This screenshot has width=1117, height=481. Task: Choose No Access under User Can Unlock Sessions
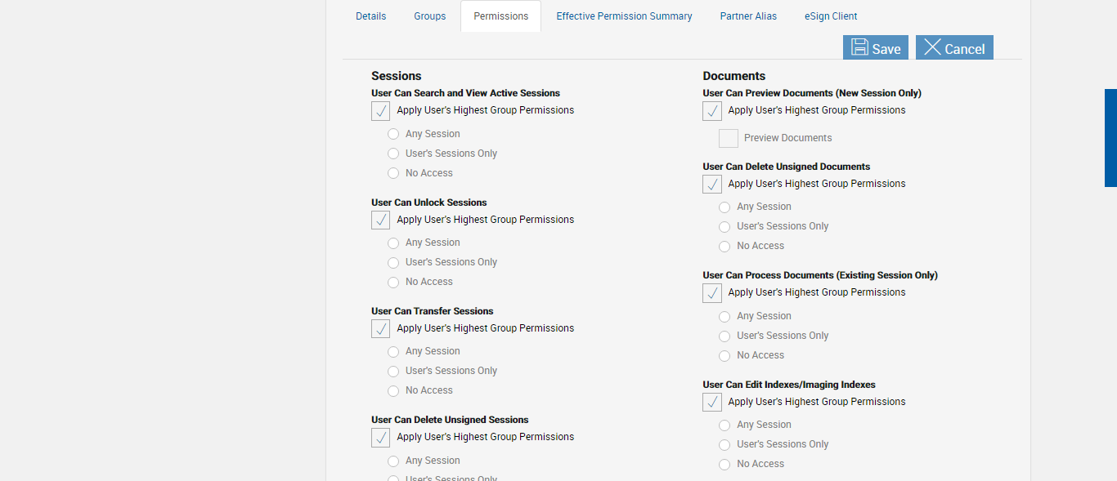click(393, 282)
